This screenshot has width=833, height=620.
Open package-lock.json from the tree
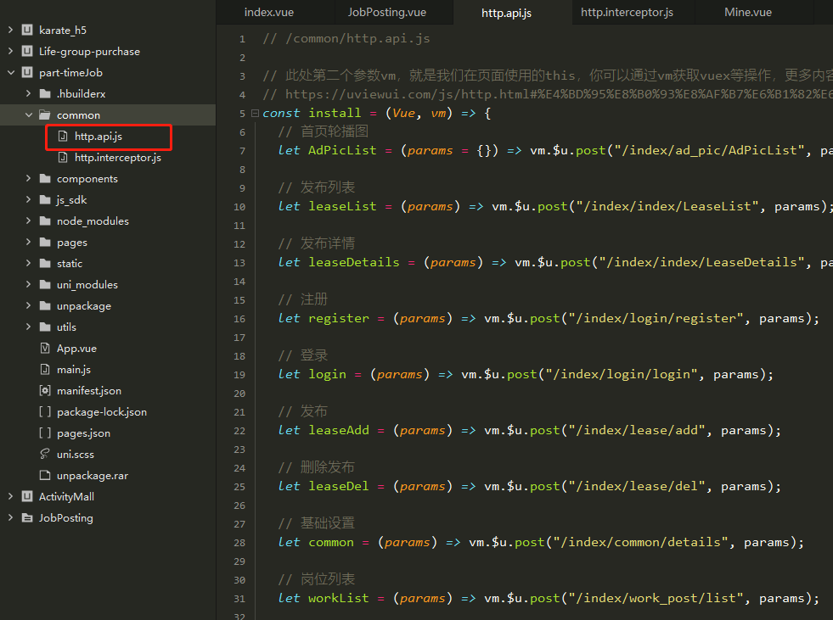pos(102,412)
